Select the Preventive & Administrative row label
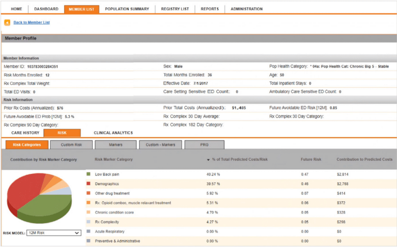The width and height of the screenshot is (397, 247). [117, 241]
